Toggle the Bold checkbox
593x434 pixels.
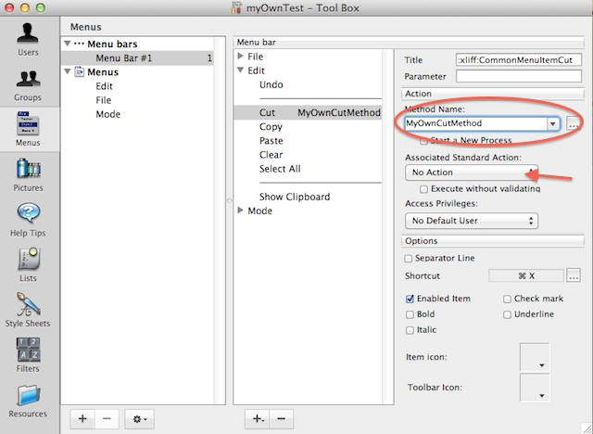tap(410, 314)
